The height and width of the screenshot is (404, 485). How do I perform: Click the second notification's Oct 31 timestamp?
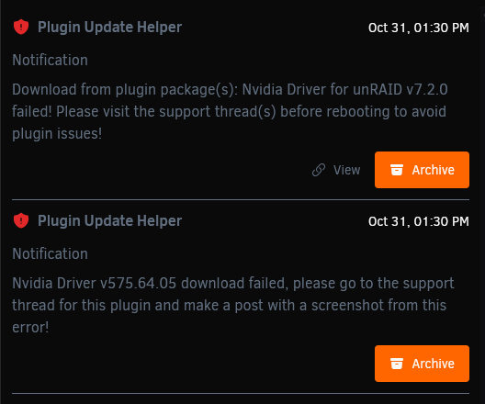419,221
